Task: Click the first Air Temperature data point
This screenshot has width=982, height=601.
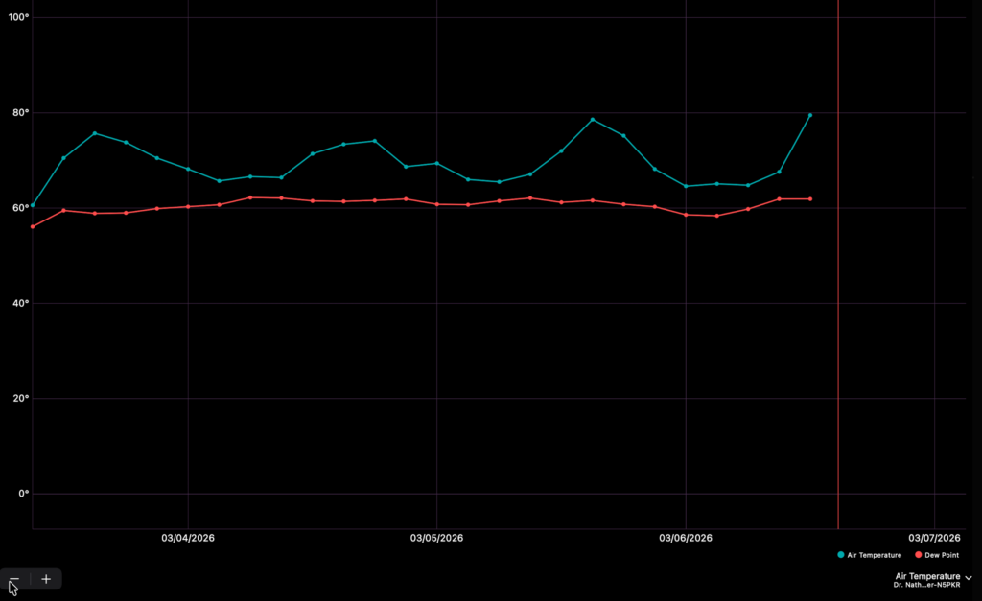Action: (x=33, y=206)
